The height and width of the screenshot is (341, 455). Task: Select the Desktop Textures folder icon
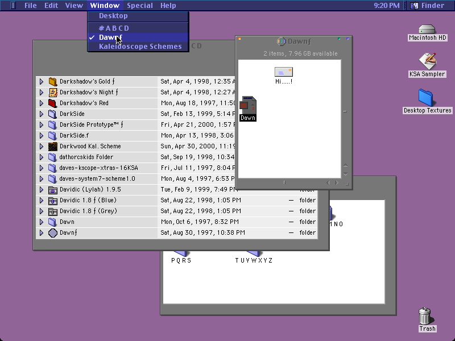pyautogui.click(x=425, y=98)
